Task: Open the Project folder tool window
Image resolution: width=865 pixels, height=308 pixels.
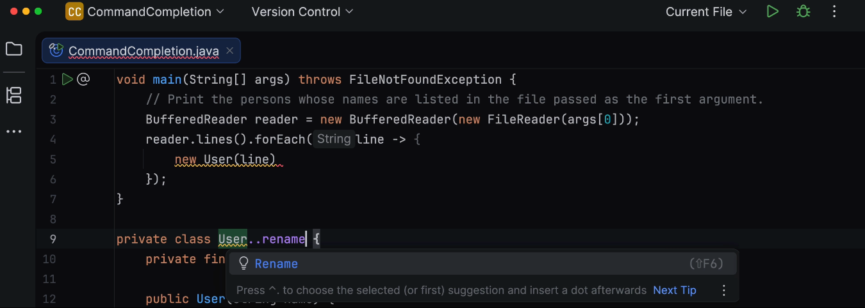Action: (13, 49)
